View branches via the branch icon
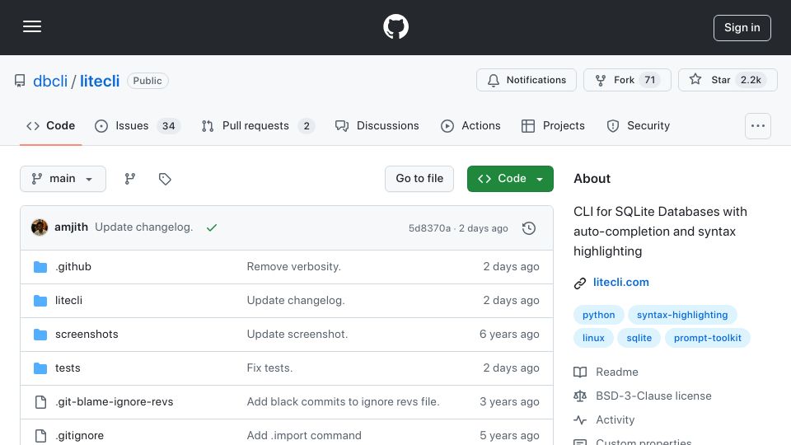The height and width of the screenshot is (445, 791). (130, 179)
